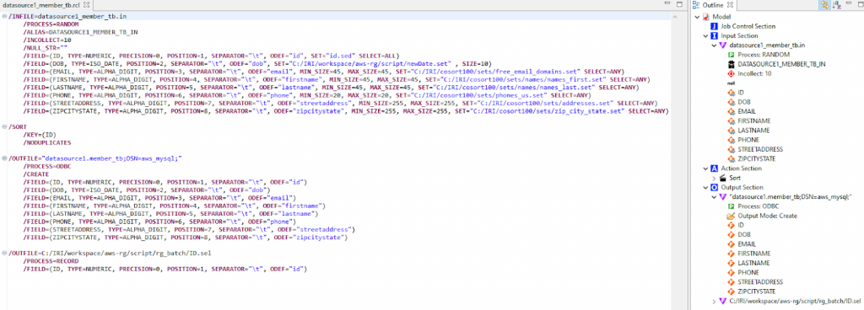864x310 pixels.
Task: Click the Model icon in Outline
Action: pyautogui.click(x=706, y=17)
